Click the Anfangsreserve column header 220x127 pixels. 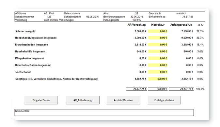click(x=181, y=25)
